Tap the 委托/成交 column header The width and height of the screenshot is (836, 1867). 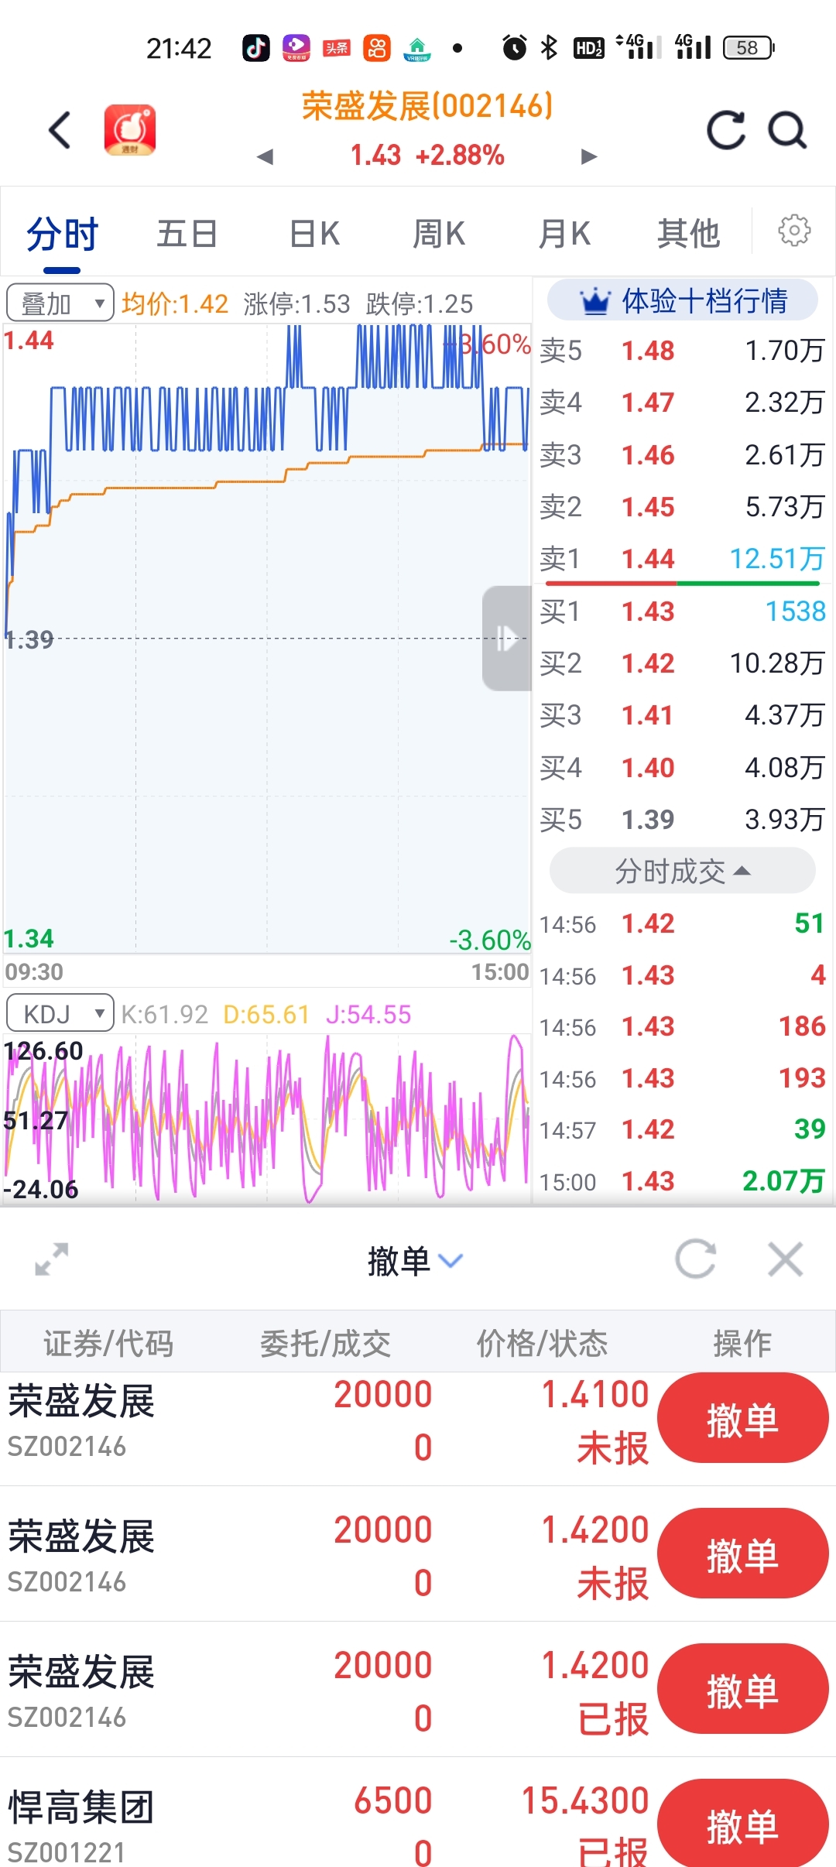325,1344
